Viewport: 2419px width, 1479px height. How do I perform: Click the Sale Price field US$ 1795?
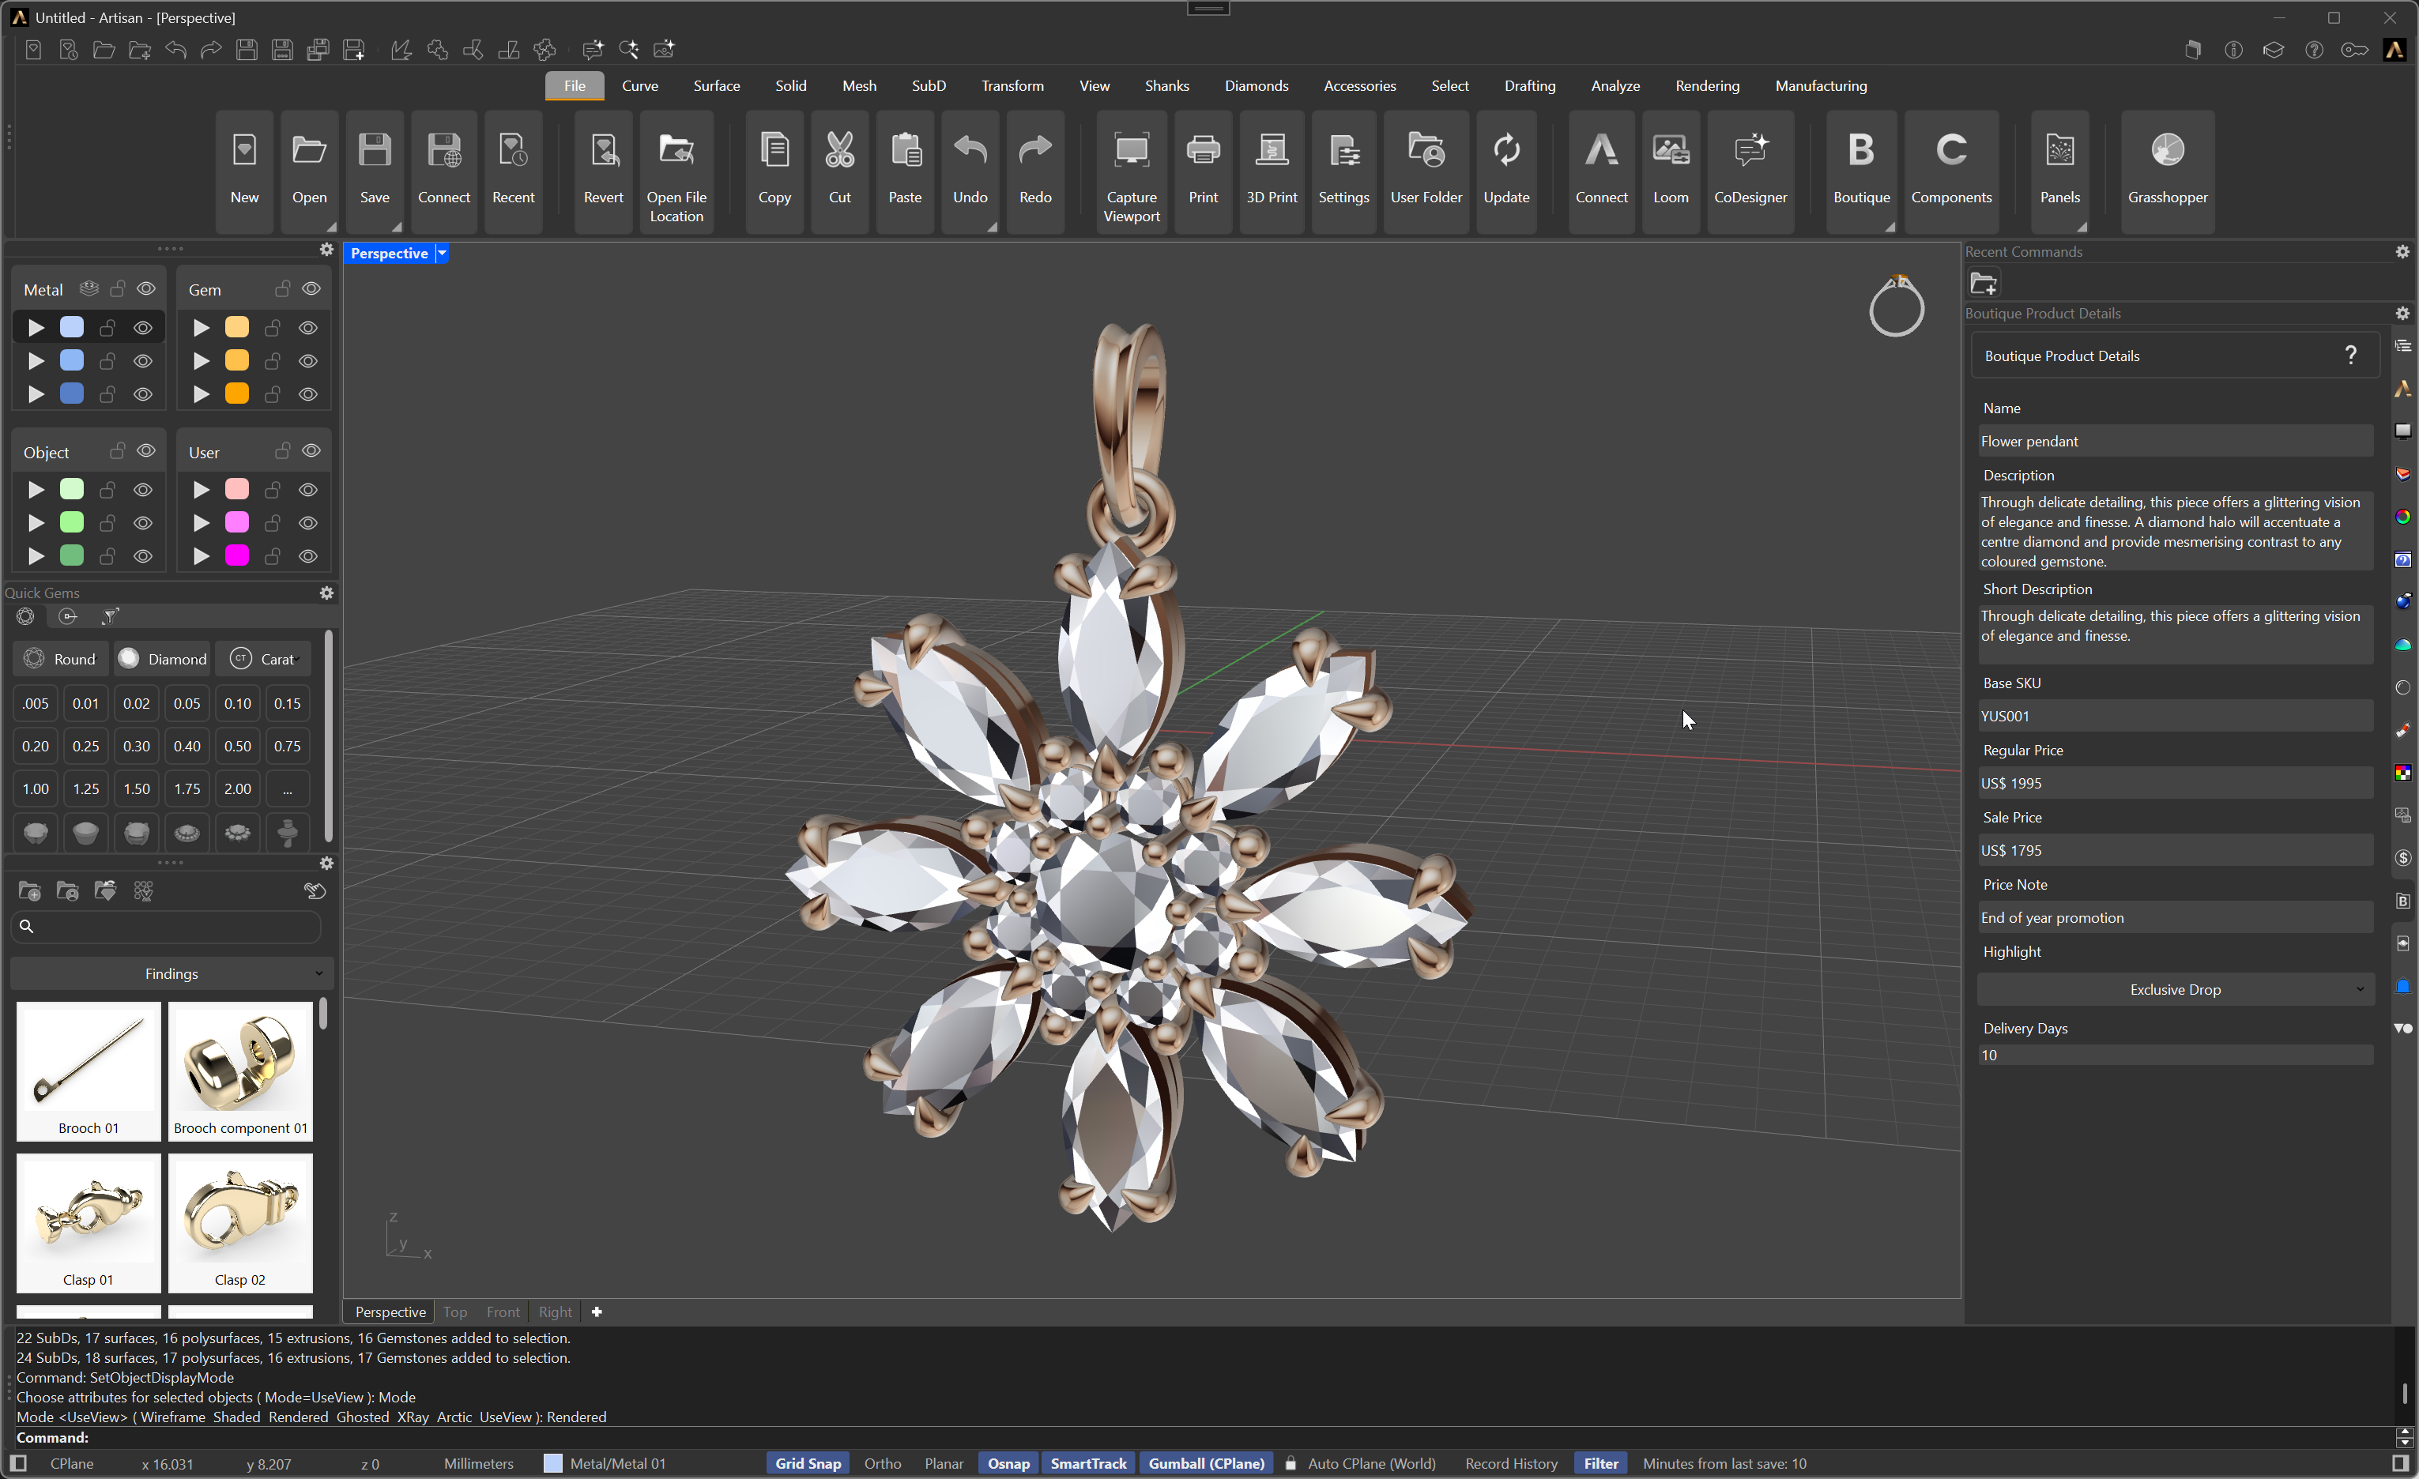tap(2175, 850)
